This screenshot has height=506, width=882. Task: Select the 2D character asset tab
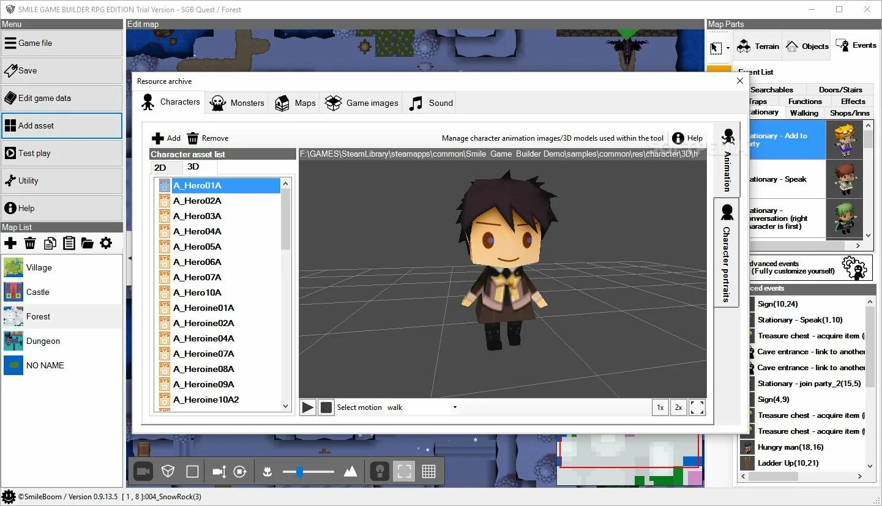point(166,168)
